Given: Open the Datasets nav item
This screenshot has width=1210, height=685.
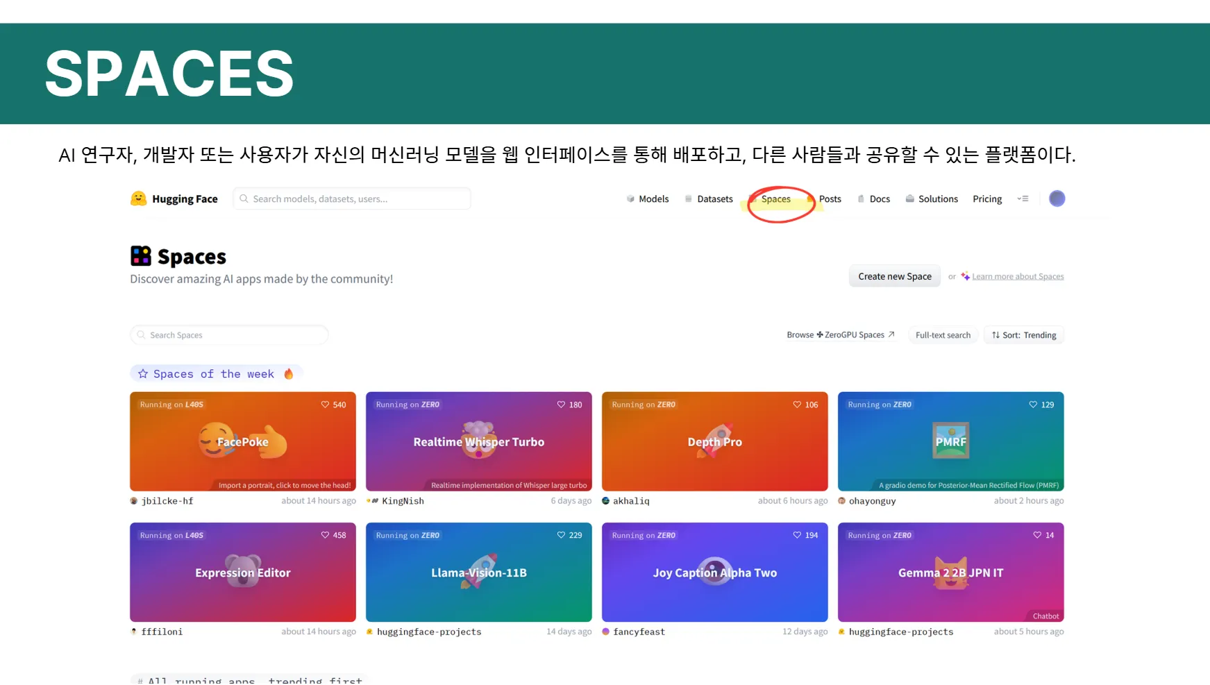Looking at the screenshot, I should [708, 199].
